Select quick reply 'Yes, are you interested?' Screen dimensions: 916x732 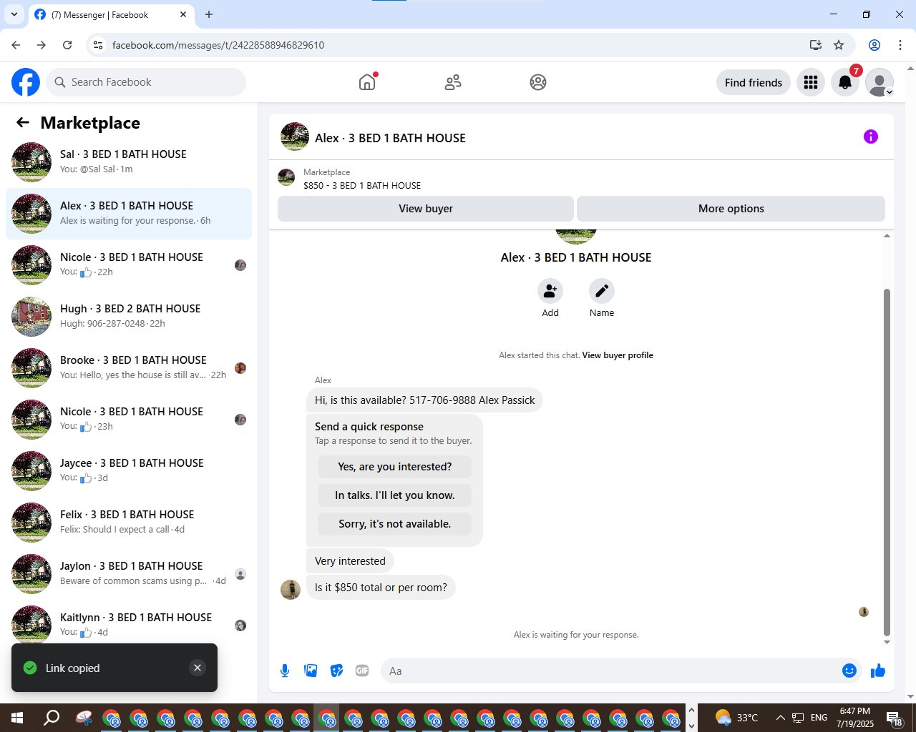click(394, 467)
